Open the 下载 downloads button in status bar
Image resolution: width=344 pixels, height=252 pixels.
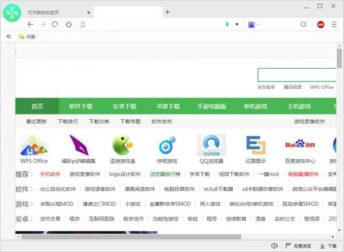(328, 246)
